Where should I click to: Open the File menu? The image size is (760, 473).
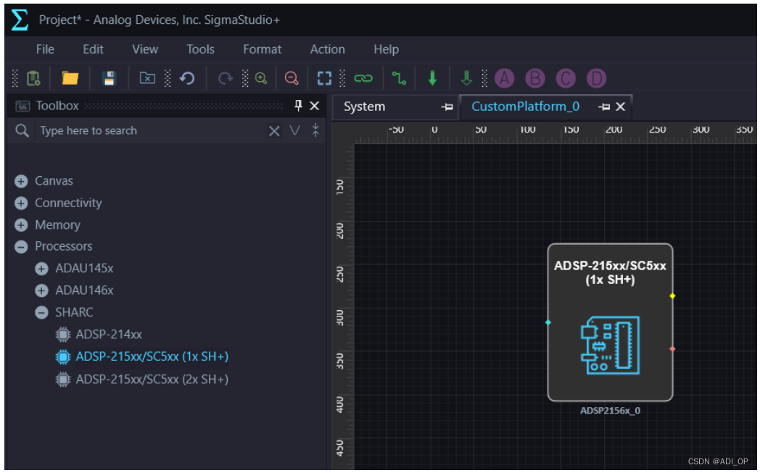click(45, 49)
